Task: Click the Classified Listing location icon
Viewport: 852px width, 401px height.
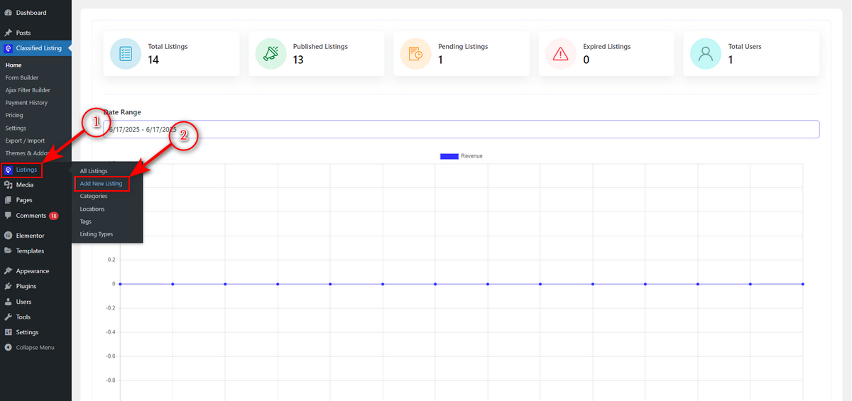Action: pos(8,49)
